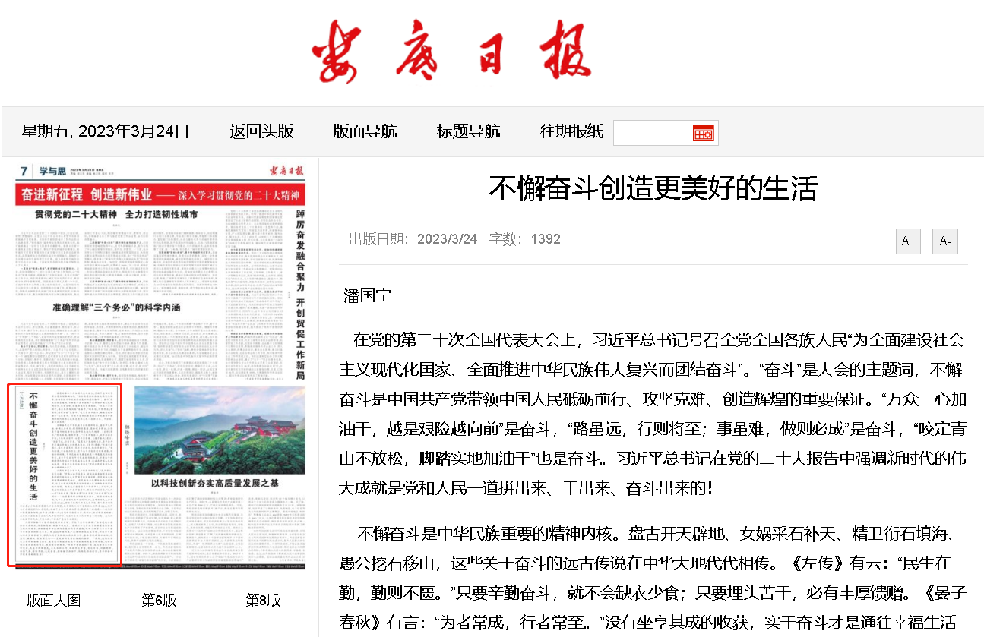This screenshot has height=637, width=984.
Task: Open the calendar date picker icon
Action: [703, 134]
